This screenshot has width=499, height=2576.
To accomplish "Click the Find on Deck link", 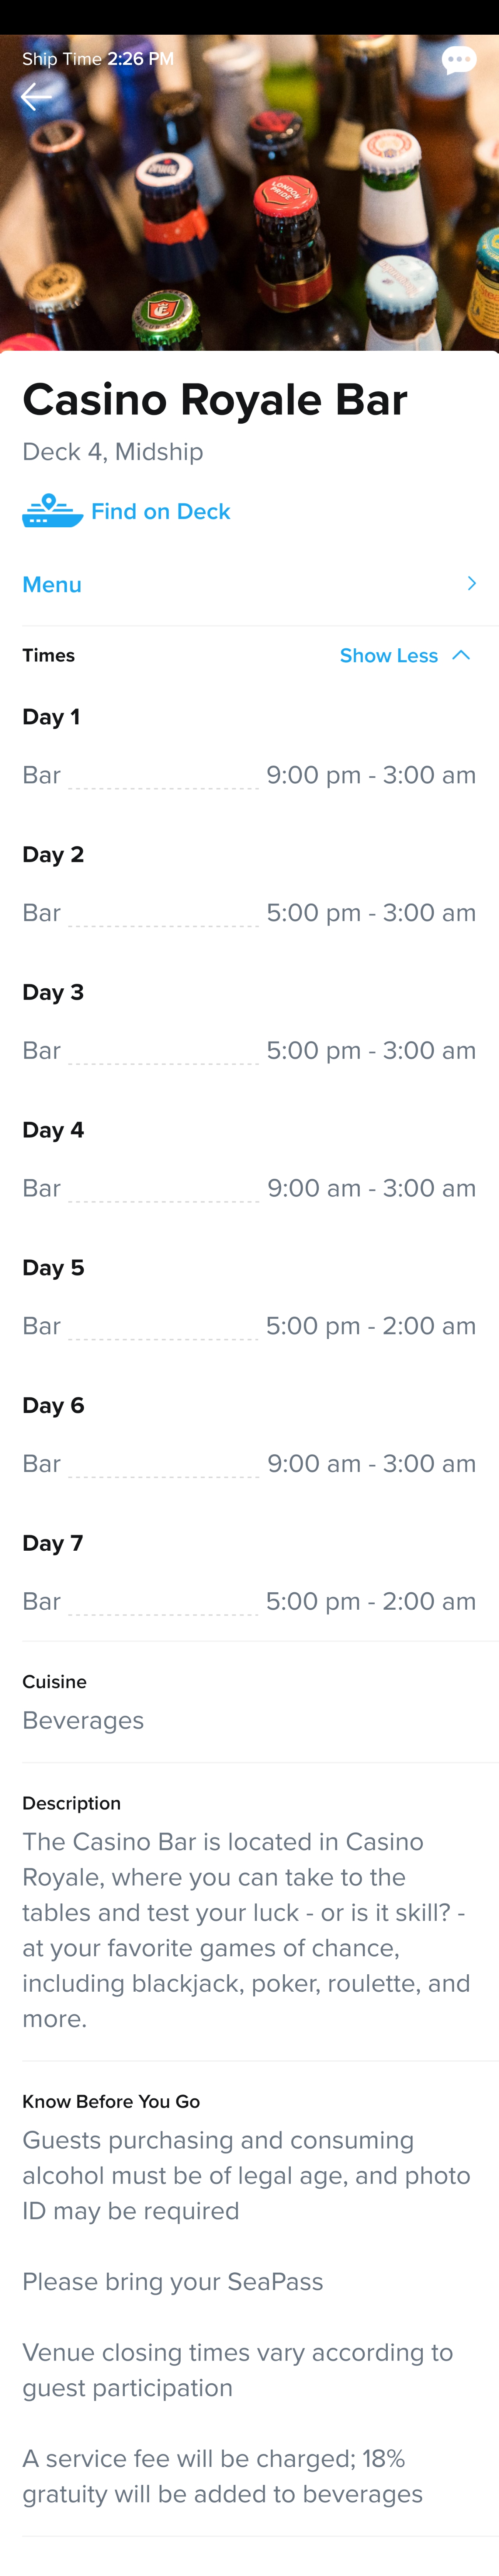I will coord(161,511).
